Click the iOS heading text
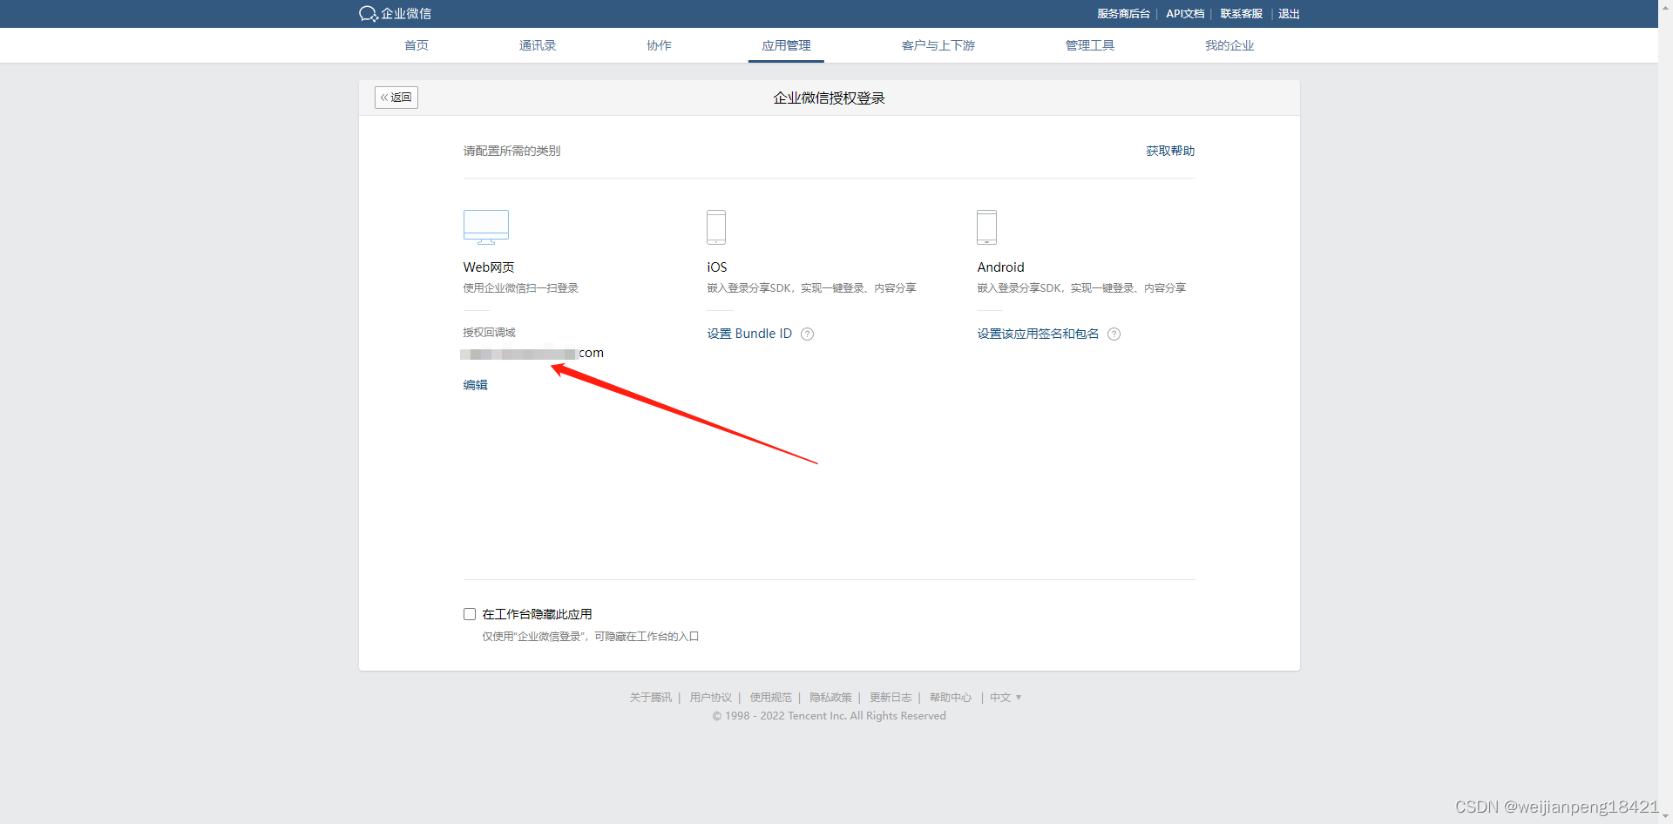The width and height of the screenshot is (1673, 824). 717,267
